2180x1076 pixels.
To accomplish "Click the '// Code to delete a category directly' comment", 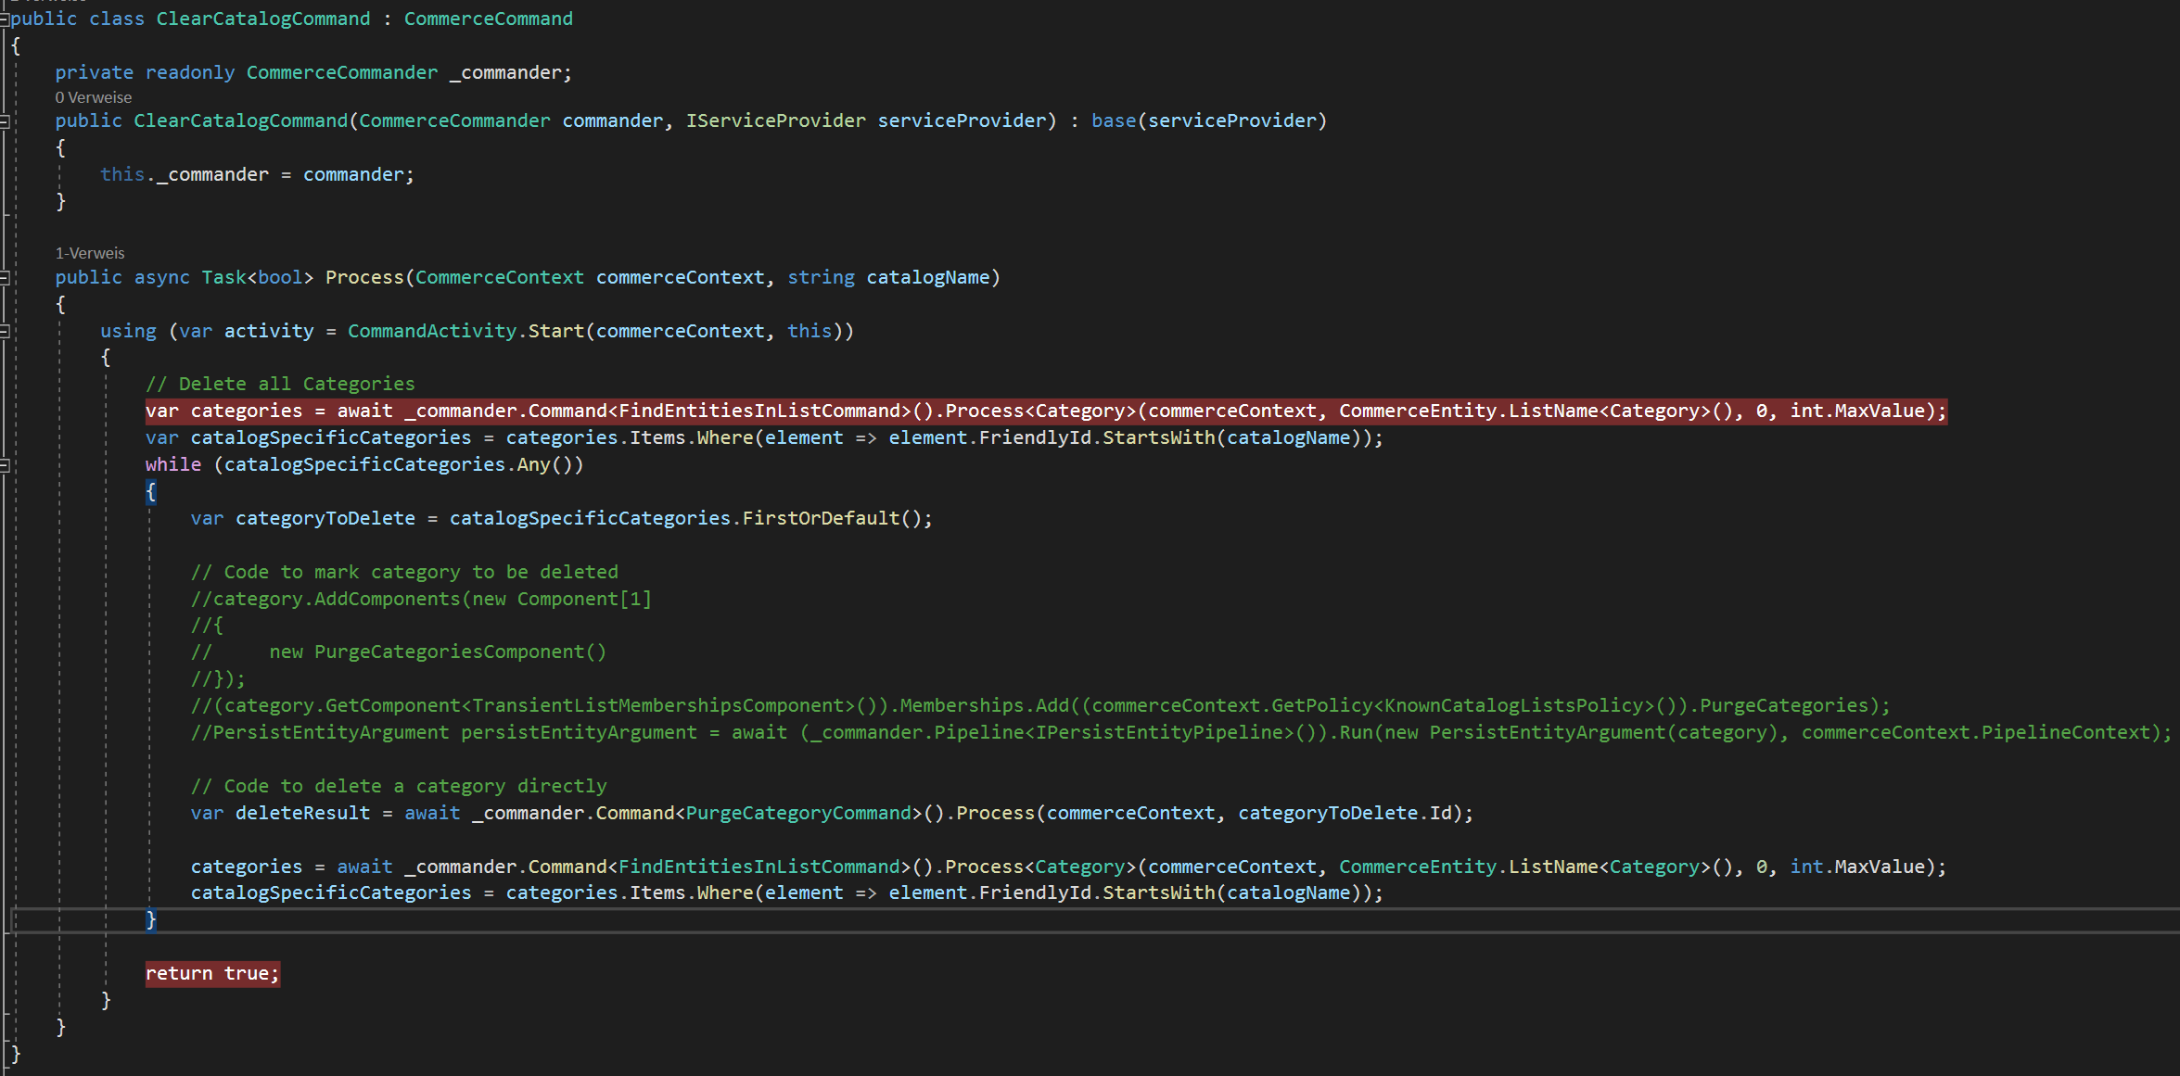I will point(399,786).
